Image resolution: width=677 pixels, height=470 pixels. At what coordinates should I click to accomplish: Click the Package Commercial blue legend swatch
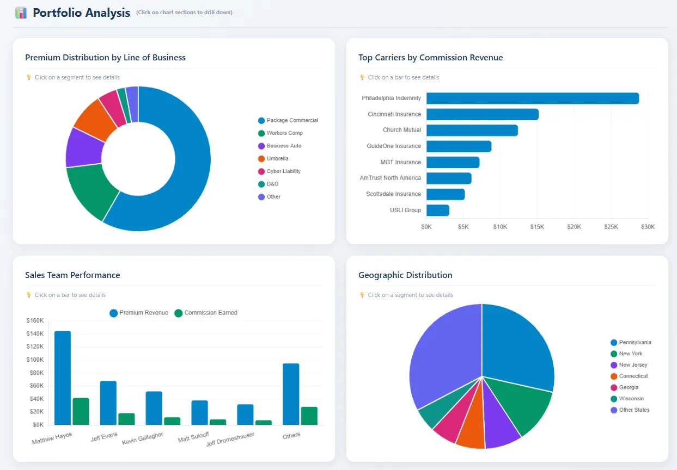261,121
